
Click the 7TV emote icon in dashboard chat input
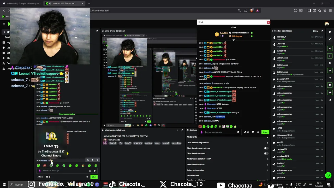[90, 171]
